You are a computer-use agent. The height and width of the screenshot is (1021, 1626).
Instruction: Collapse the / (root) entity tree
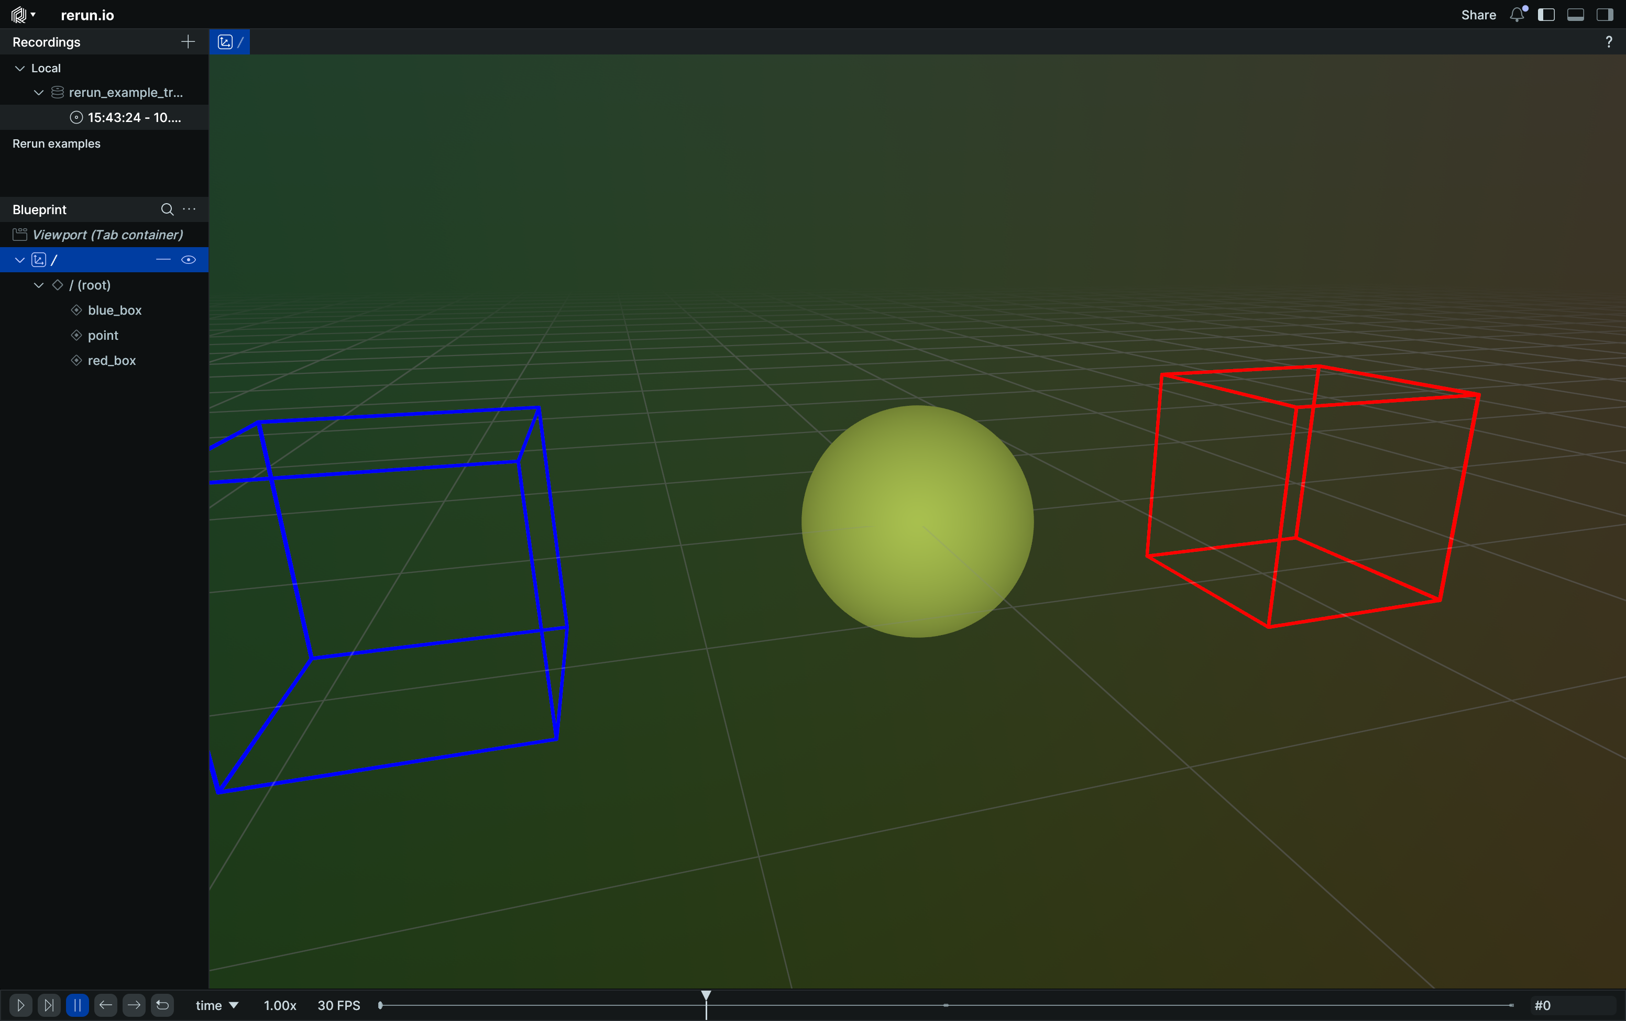point(39,285)
